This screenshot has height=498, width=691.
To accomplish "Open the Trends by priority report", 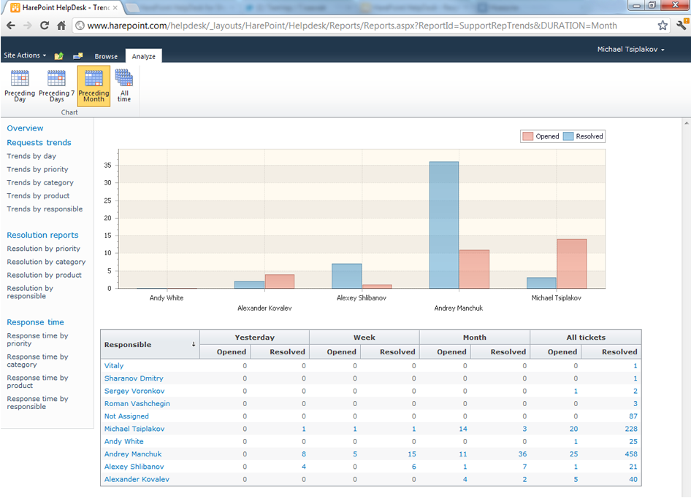I will coord(37,169).
